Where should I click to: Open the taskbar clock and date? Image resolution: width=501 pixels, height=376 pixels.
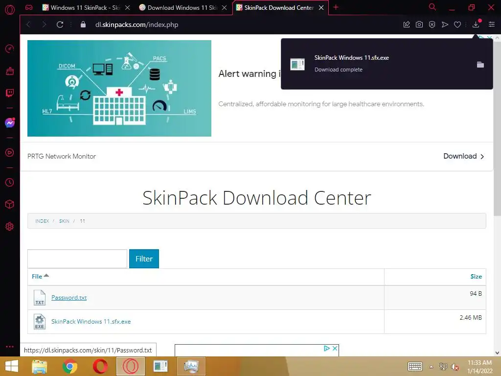point(479,367)
